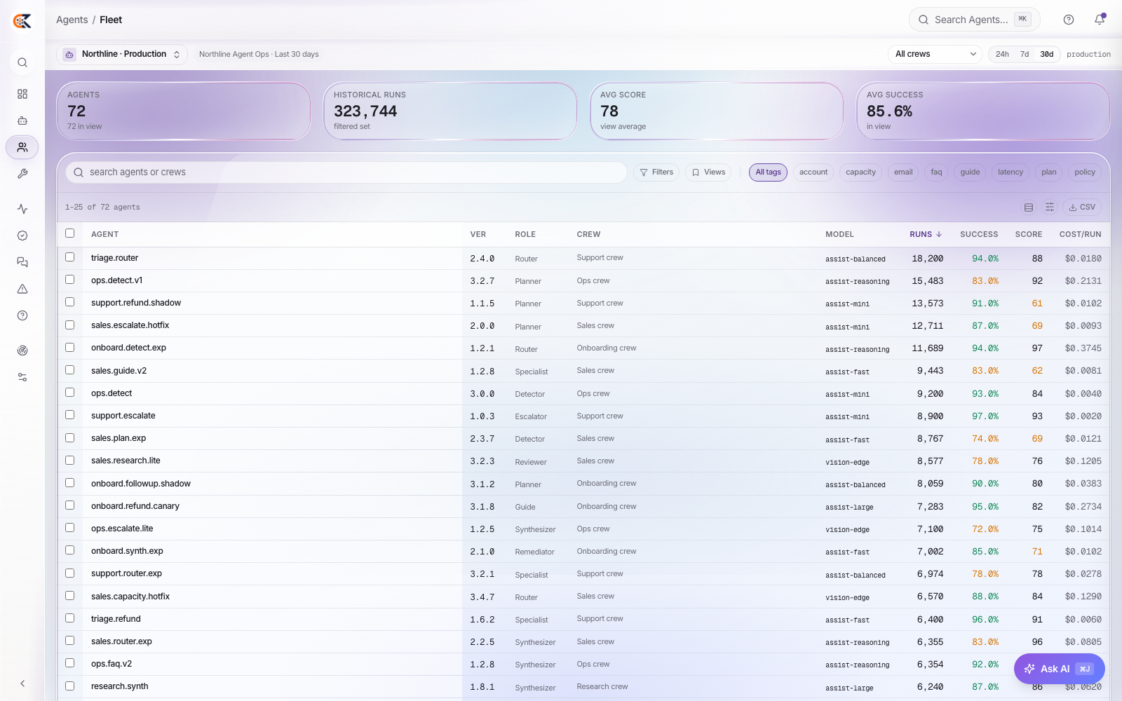Check the ops.faq.v2 row checkbox

pyautogui.click(x=69, y=663)
